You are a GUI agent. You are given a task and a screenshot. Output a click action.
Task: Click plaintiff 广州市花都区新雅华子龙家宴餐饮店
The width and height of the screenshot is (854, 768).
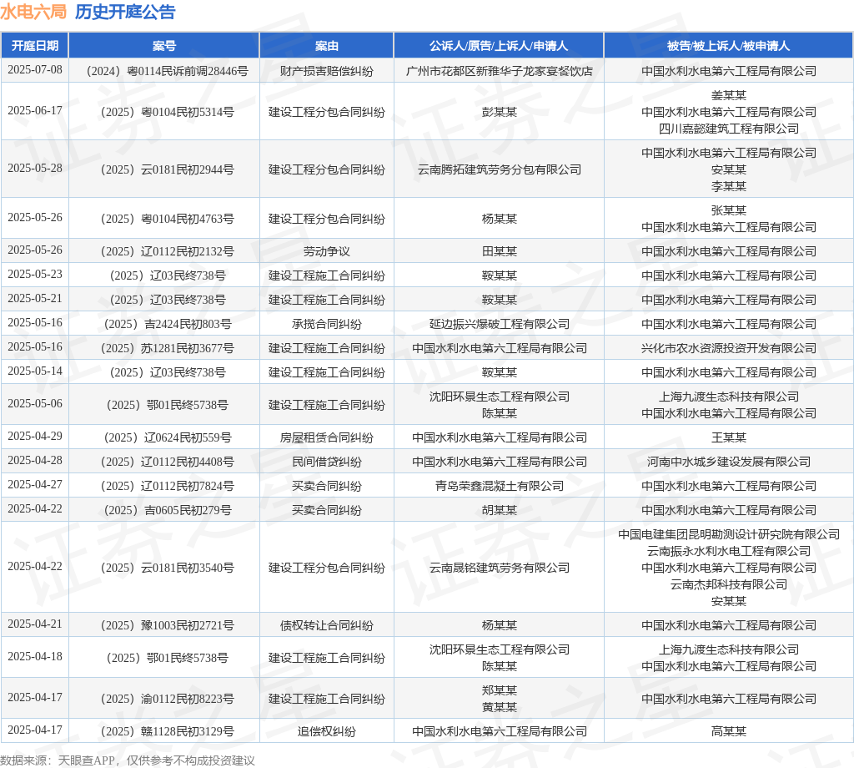499,72
